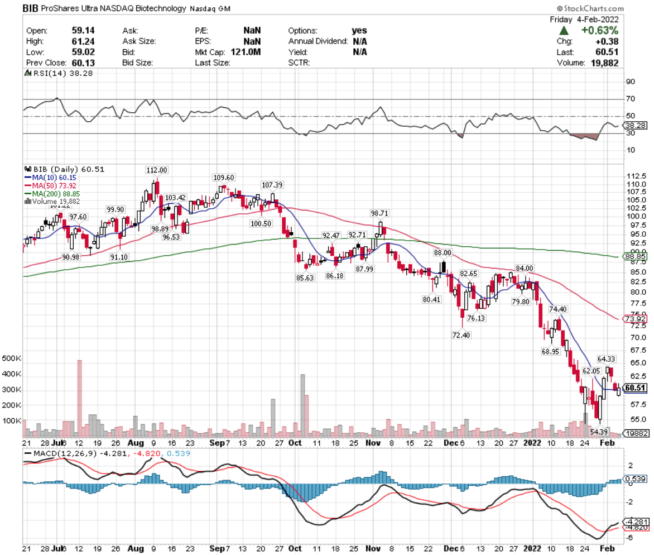Click the 68.95 price label
The image size is (654, 555).
point(550,352)
